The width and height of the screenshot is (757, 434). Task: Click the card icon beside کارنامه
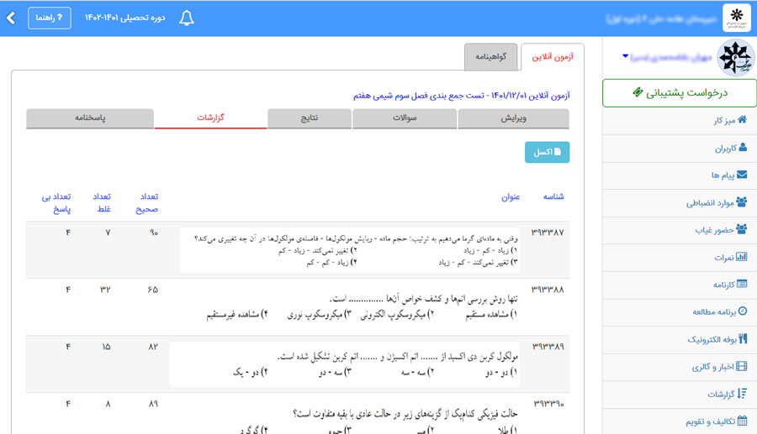point(742,284)
